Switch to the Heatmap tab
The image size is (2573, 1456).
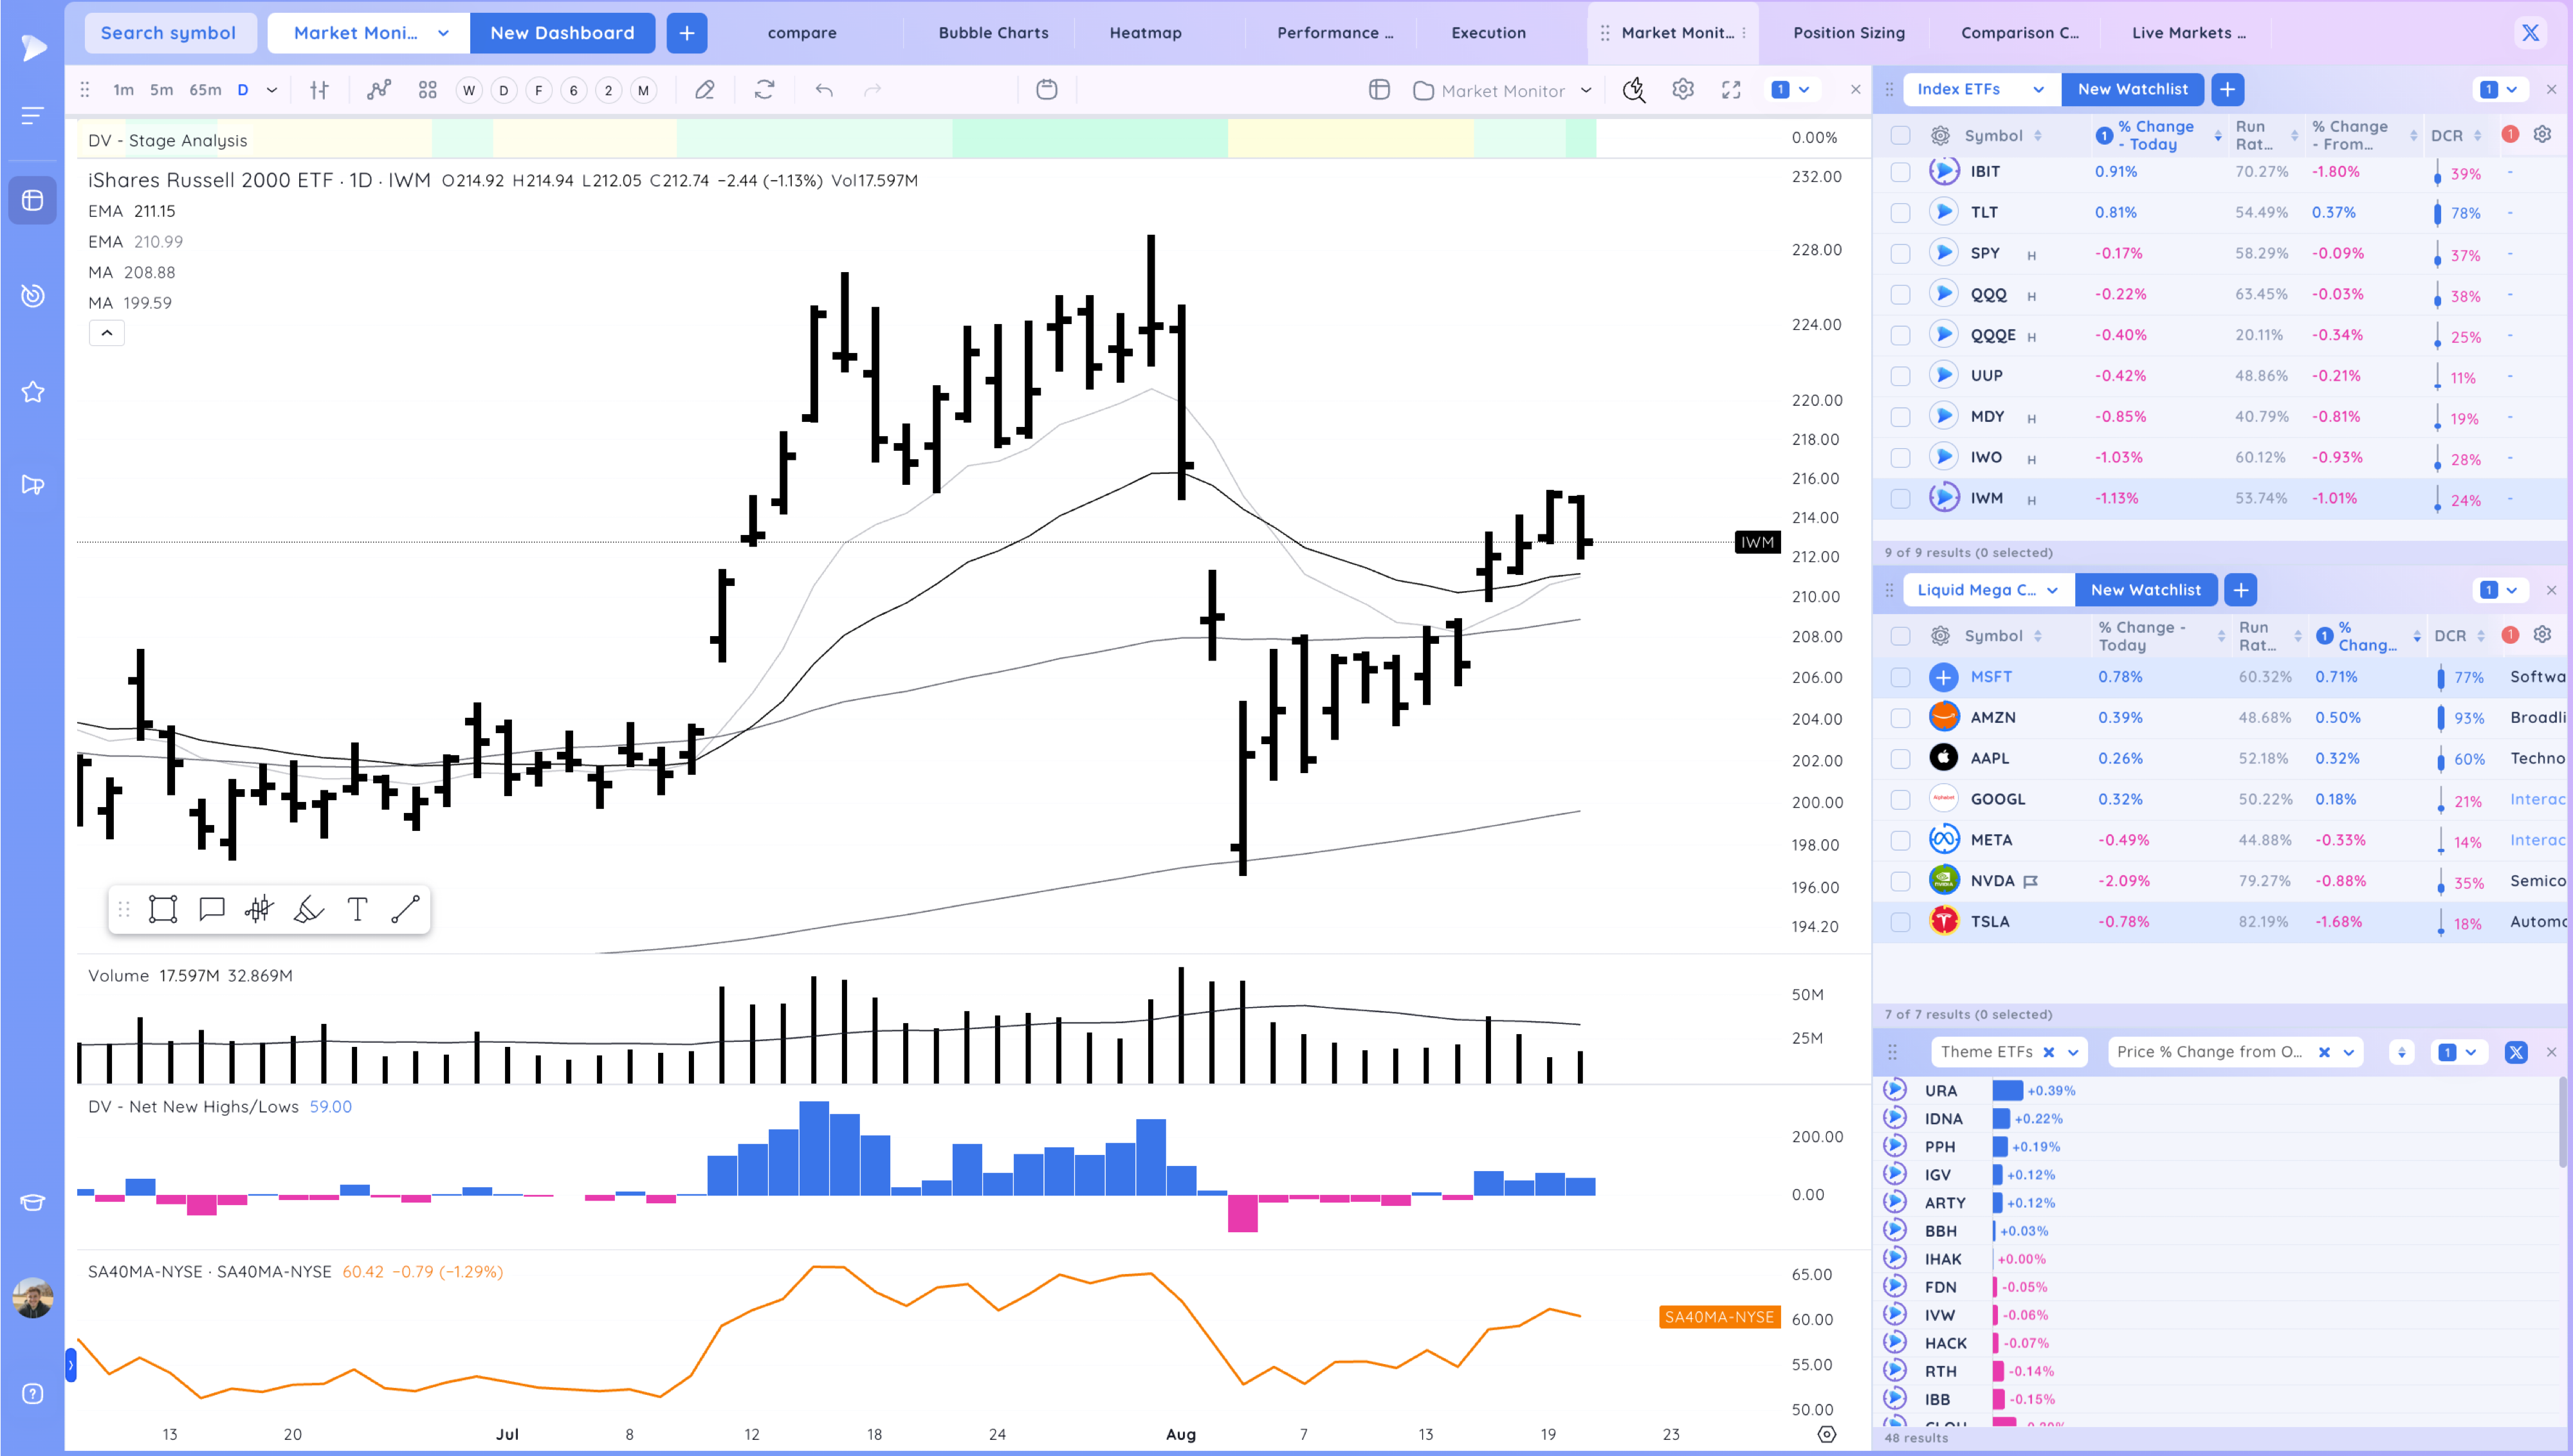pyautogui.click(x=1145, y=33)
